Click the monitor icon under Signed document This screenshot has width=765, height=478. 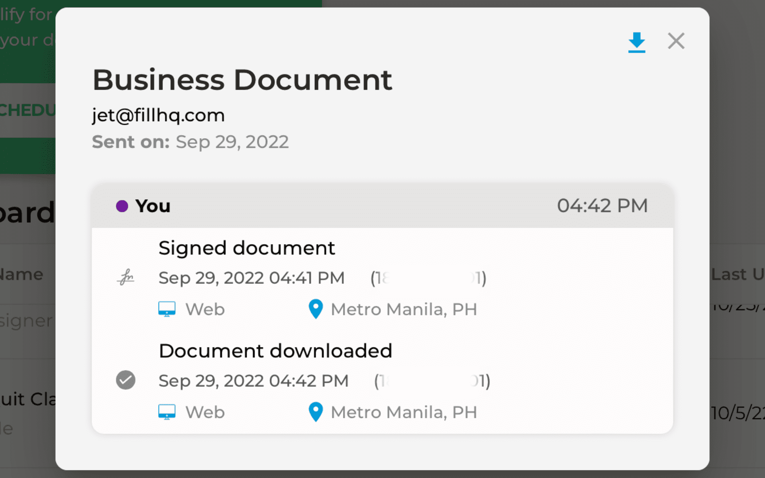pos(167,309)
